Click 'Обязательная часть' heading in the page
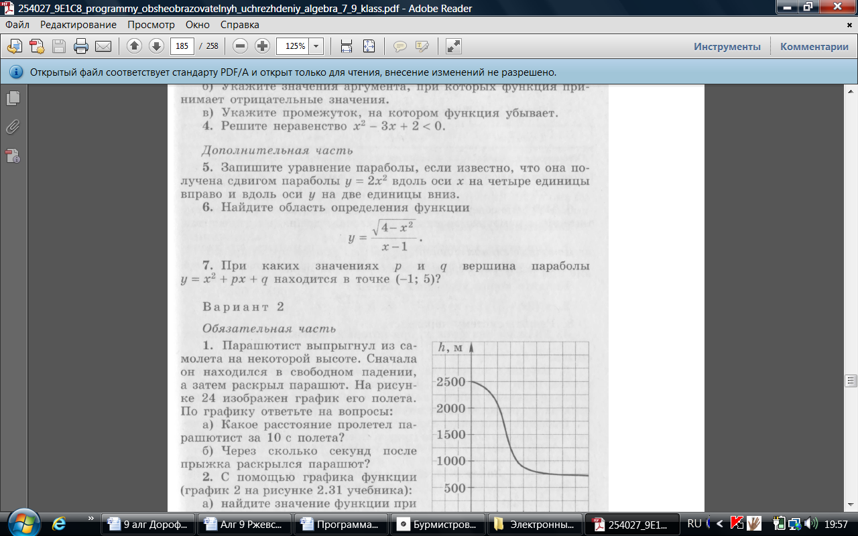The height and width of the screenshot is (536, 858). (268, 329)
